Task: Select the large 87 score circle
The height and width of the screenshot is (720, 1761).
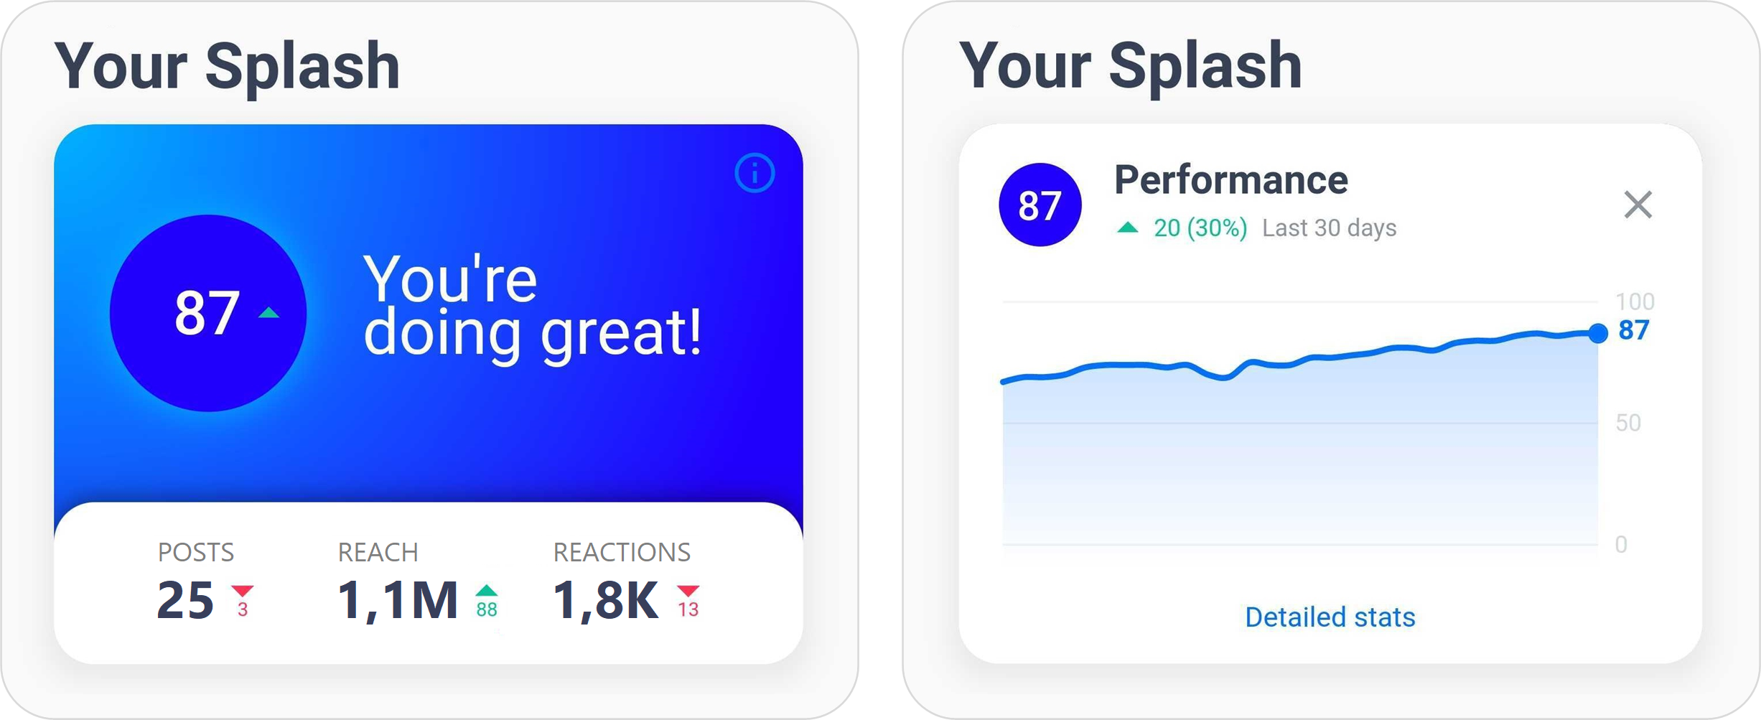Action: point(208,313)
